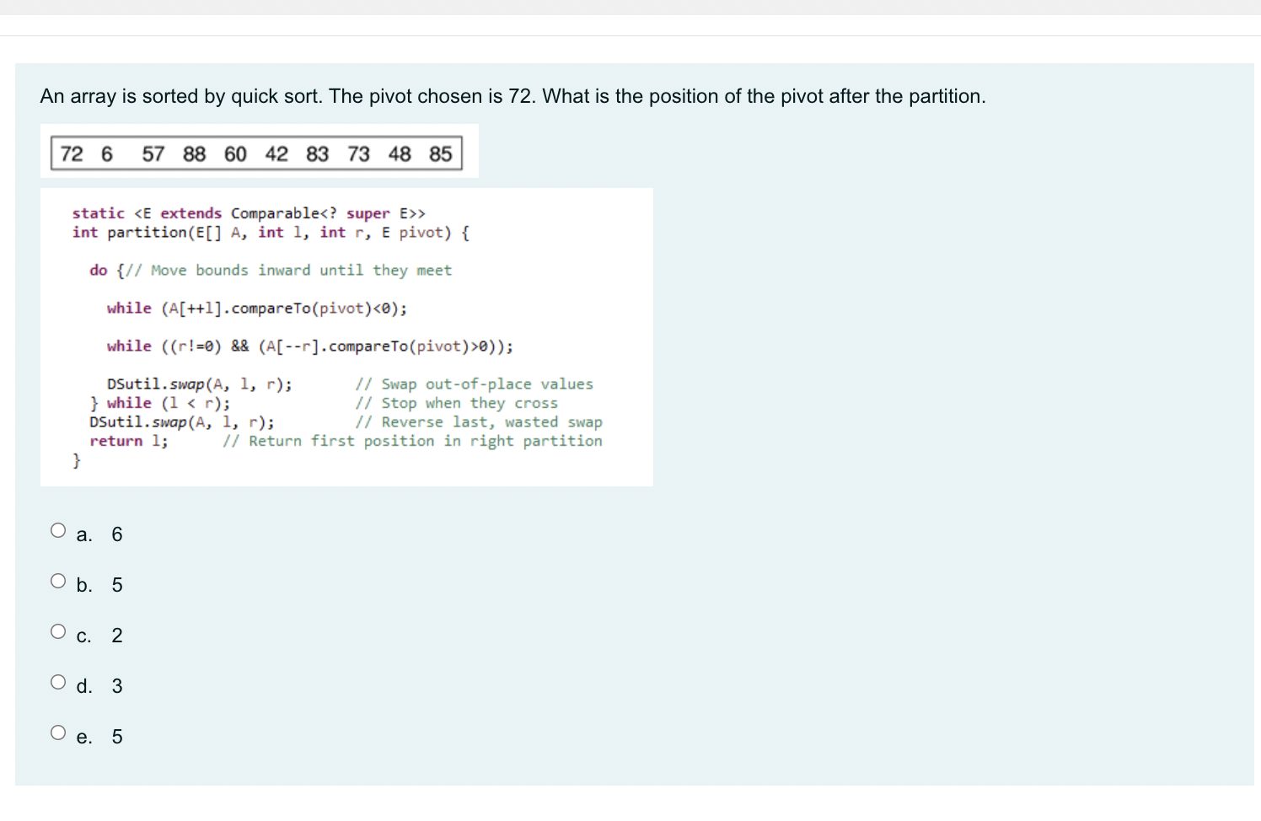Click the number 48 in the array
Screen dimensions: 1261x821
coord(400,153)
